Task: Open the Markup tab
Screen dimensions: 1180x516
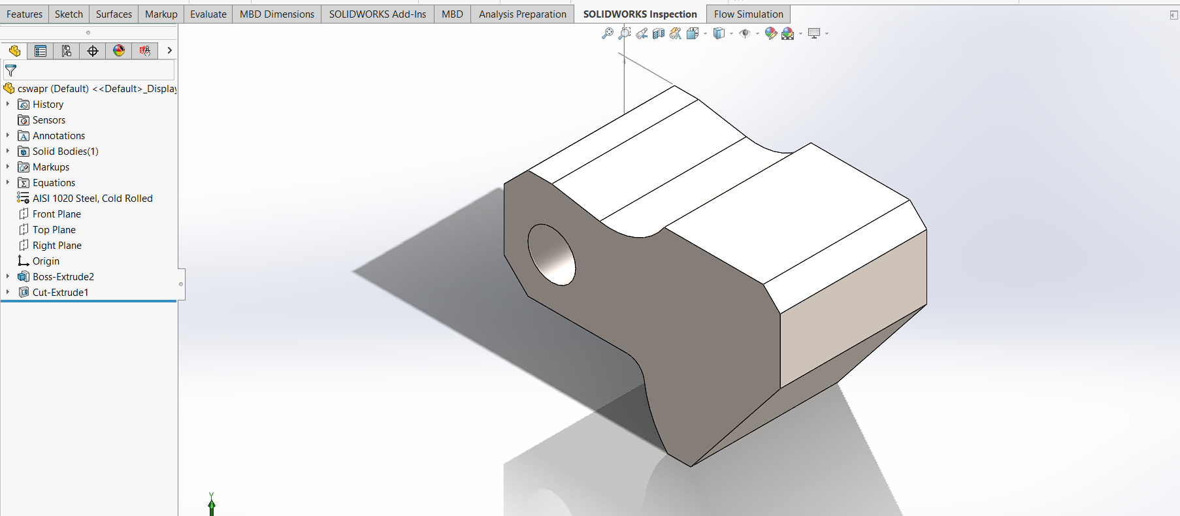Action: (x=161, y=14)
